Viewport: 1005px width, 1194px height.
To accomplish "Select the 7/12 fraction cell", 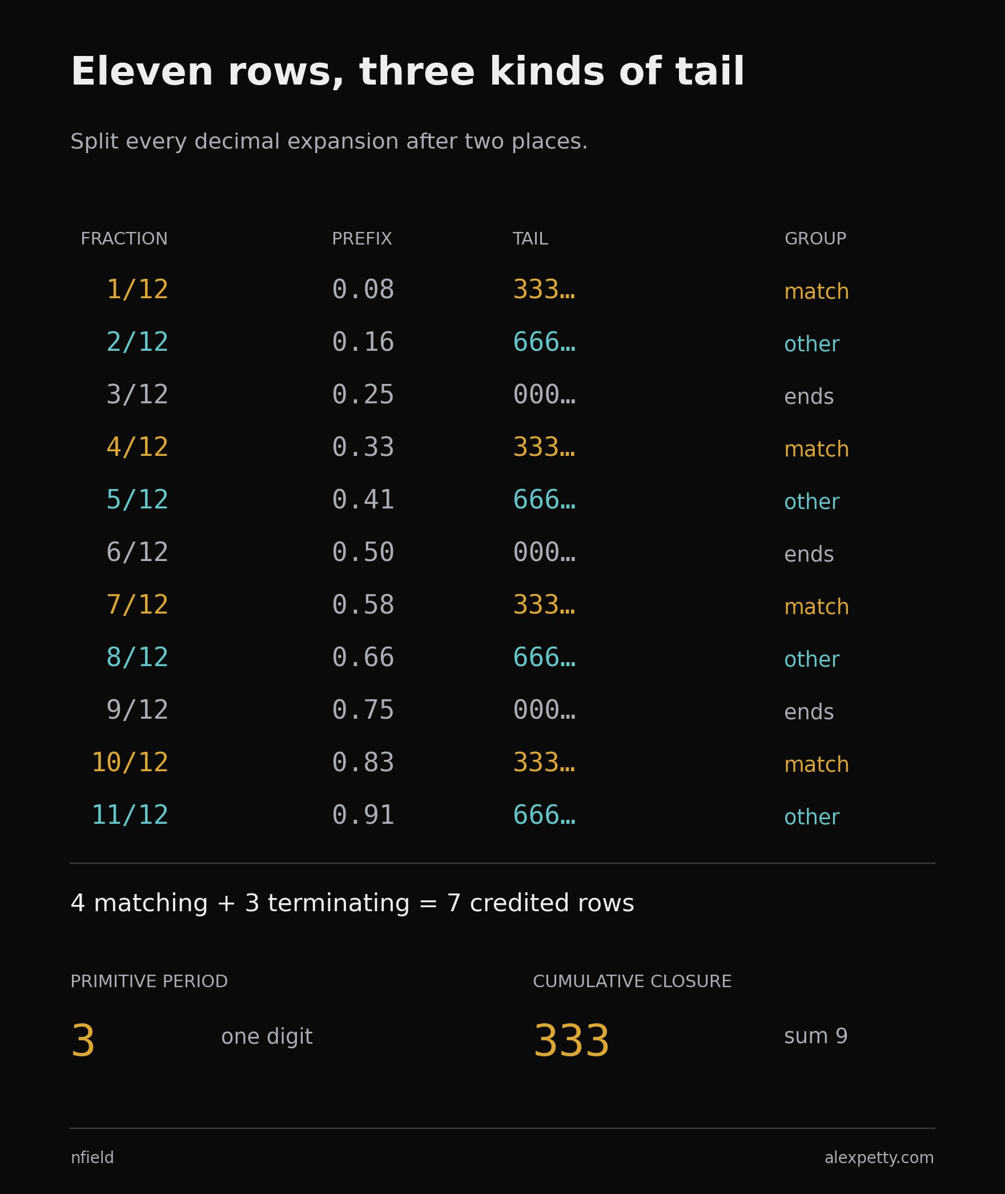I will point(138,605).
